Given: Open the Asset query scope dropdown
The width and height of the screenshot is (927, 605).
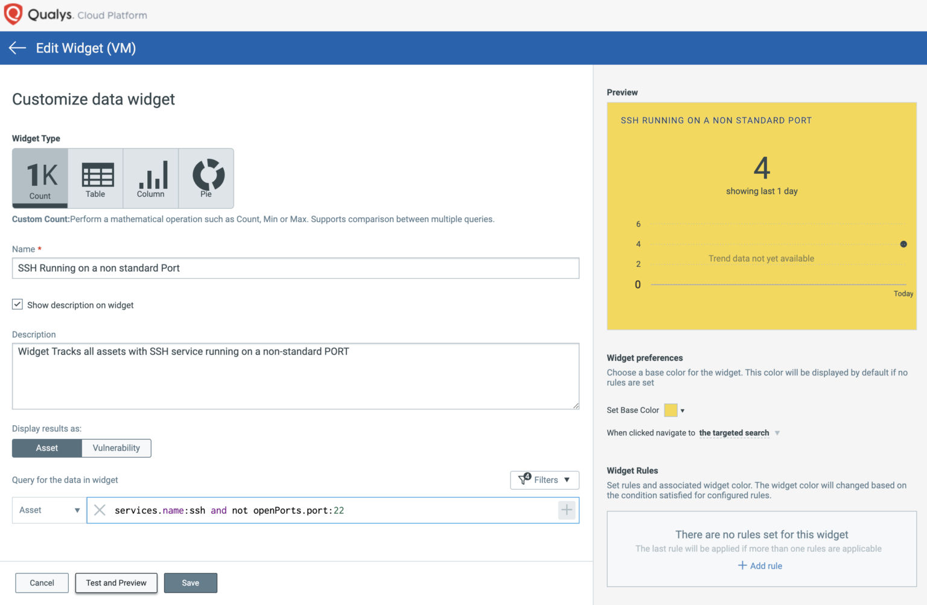Looking at the screenshot, I should click(48, 510).
